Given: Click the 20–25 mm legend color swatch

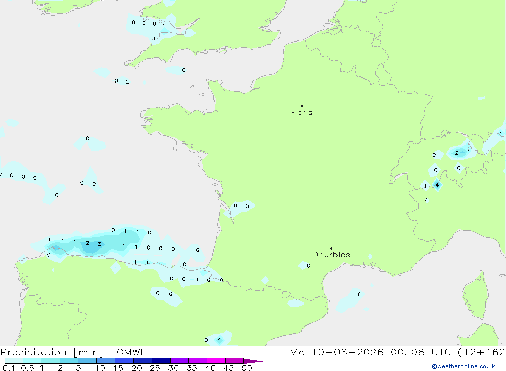Looking at the screenshot, I should (x=142, y=361).
